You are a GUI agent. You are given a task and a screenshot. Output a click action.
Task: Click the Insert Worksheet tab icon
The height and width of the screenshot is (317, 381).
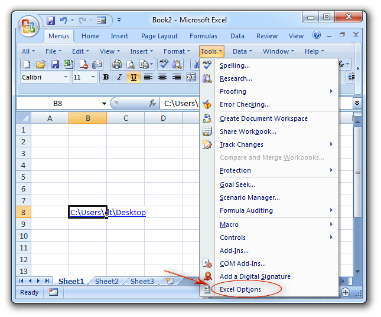tap(170, 281)
